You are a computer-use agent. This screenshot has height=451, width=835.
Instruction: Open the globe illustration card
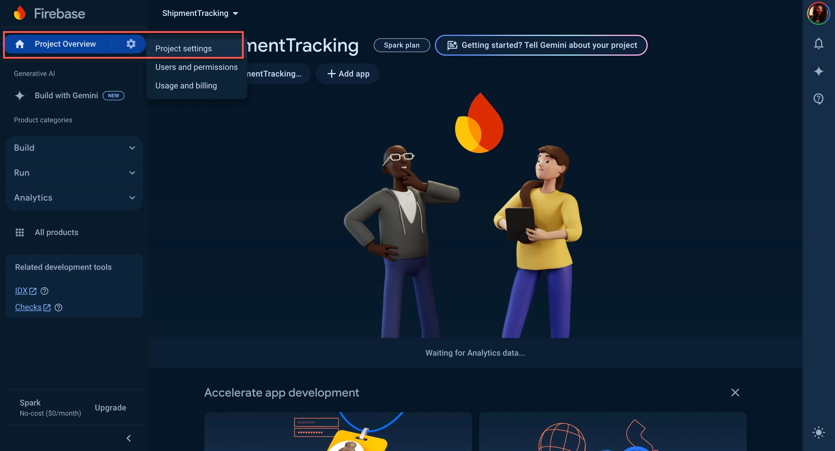613,432
